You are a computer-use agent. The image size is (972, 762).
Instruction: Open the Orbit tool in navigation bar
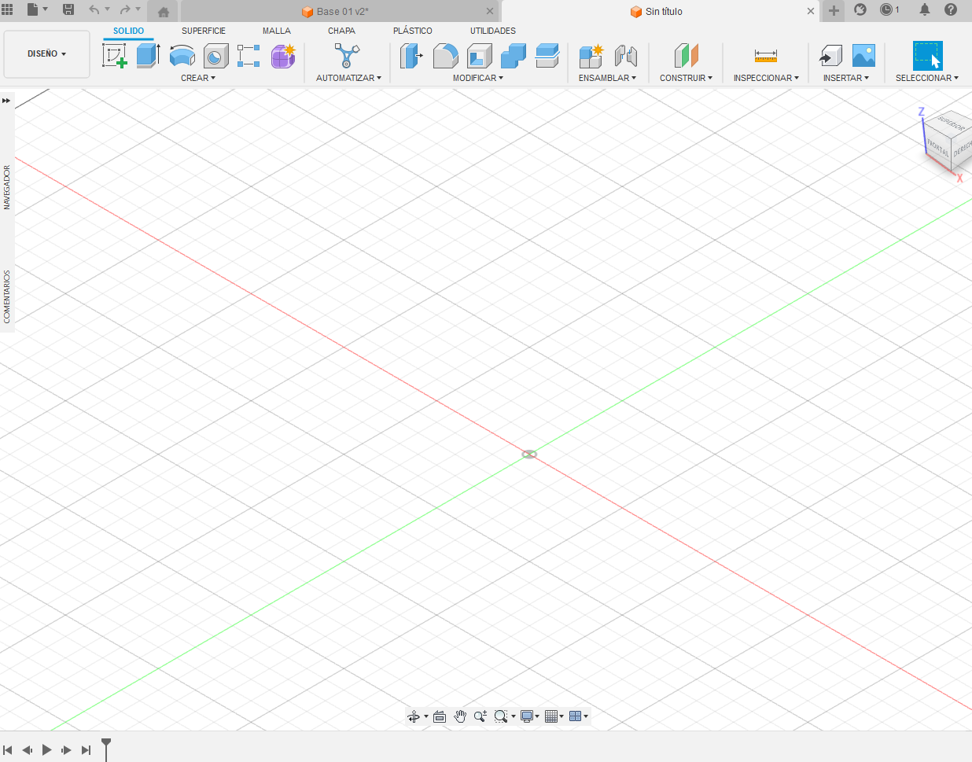pyautogui.click(x=414, y=716)
